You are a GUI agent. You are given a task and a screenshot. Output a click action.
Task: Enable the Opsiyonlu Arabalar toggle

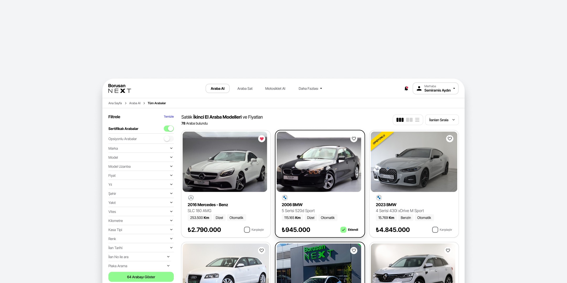click(169, 139)
